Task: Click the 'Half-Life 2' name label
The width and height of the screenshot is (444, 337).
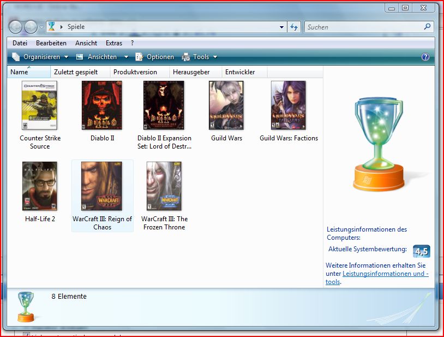Action: (40, 219)
